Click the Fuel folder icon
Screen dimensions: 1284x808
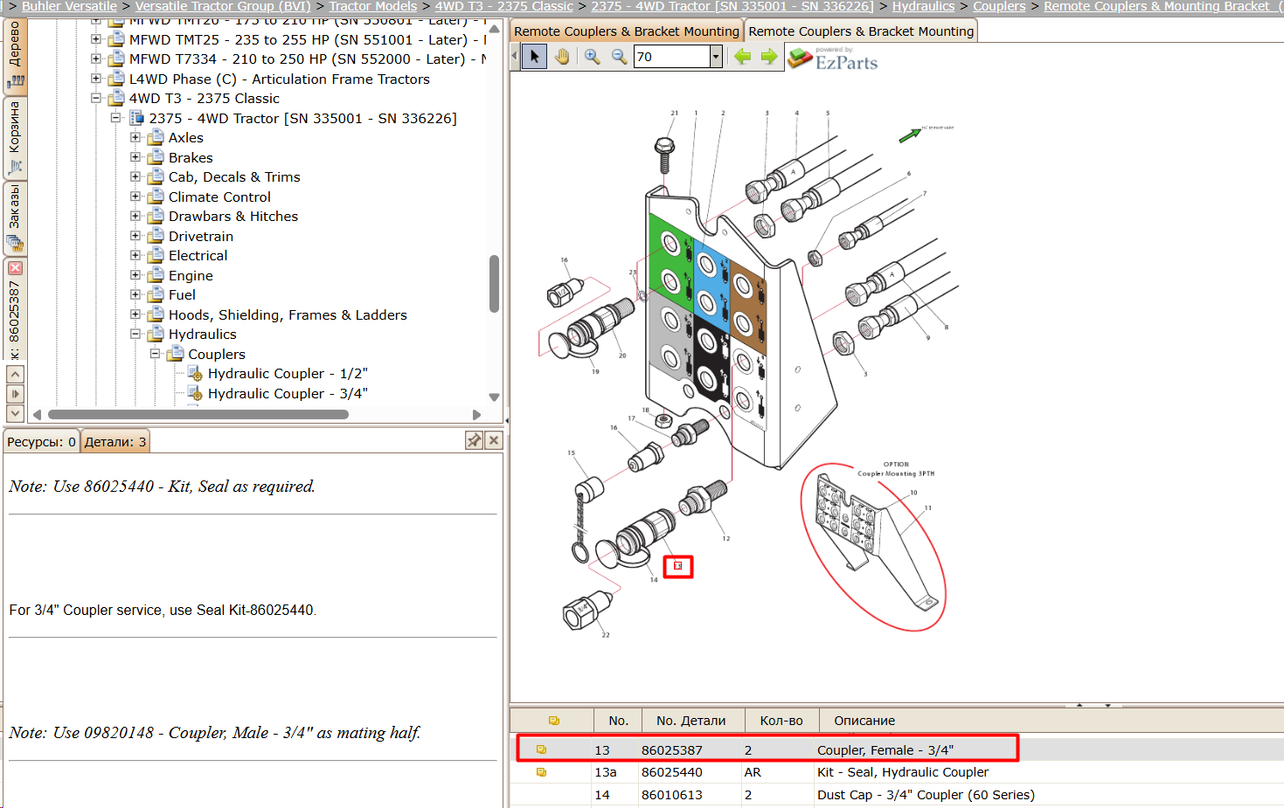(x=156, y=294)
